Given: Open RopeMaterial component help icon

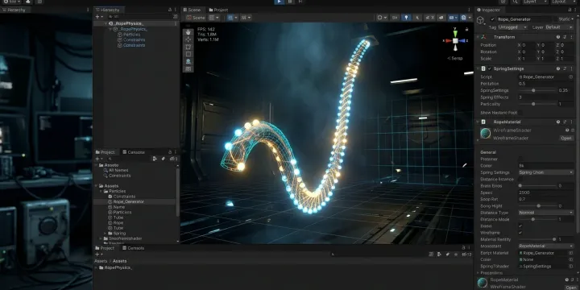Looking at the screenshot, I should (557, 122).
